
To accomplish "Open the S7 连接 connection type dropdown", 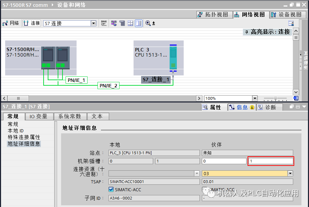I will (93, 23).
